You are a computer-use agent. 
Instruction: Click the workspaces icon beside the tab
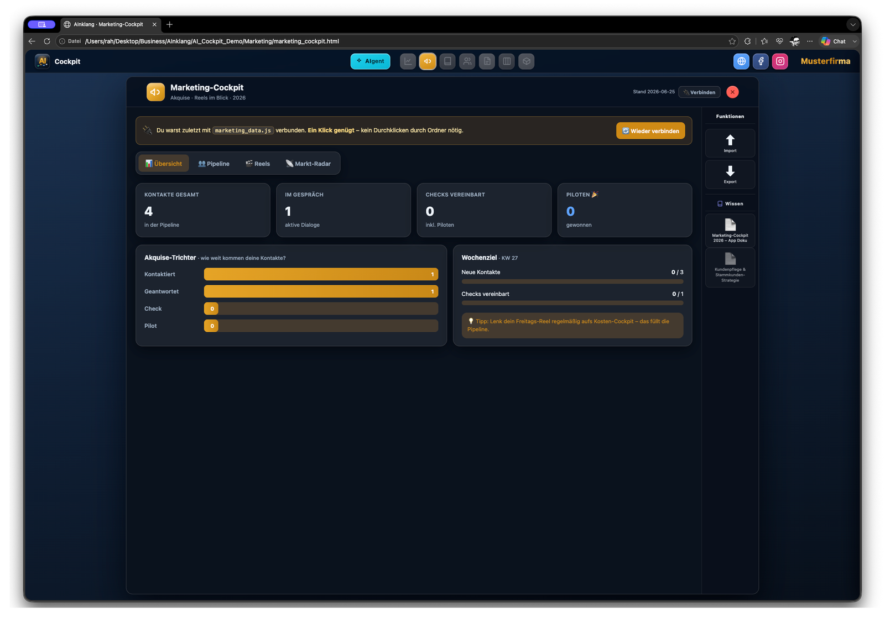41,24
